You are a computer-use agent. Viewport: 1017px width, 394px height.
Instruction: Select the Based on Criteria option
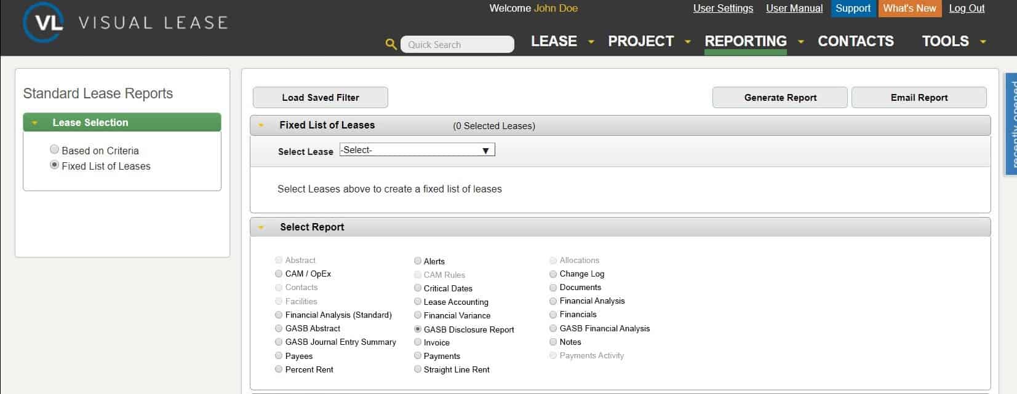pyautogui.click(x=54, y=149)
